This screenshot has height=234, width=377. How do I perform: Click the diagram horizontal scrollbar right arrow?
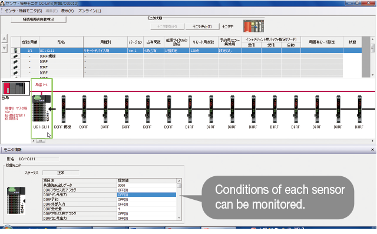click(x=373, y=141)
